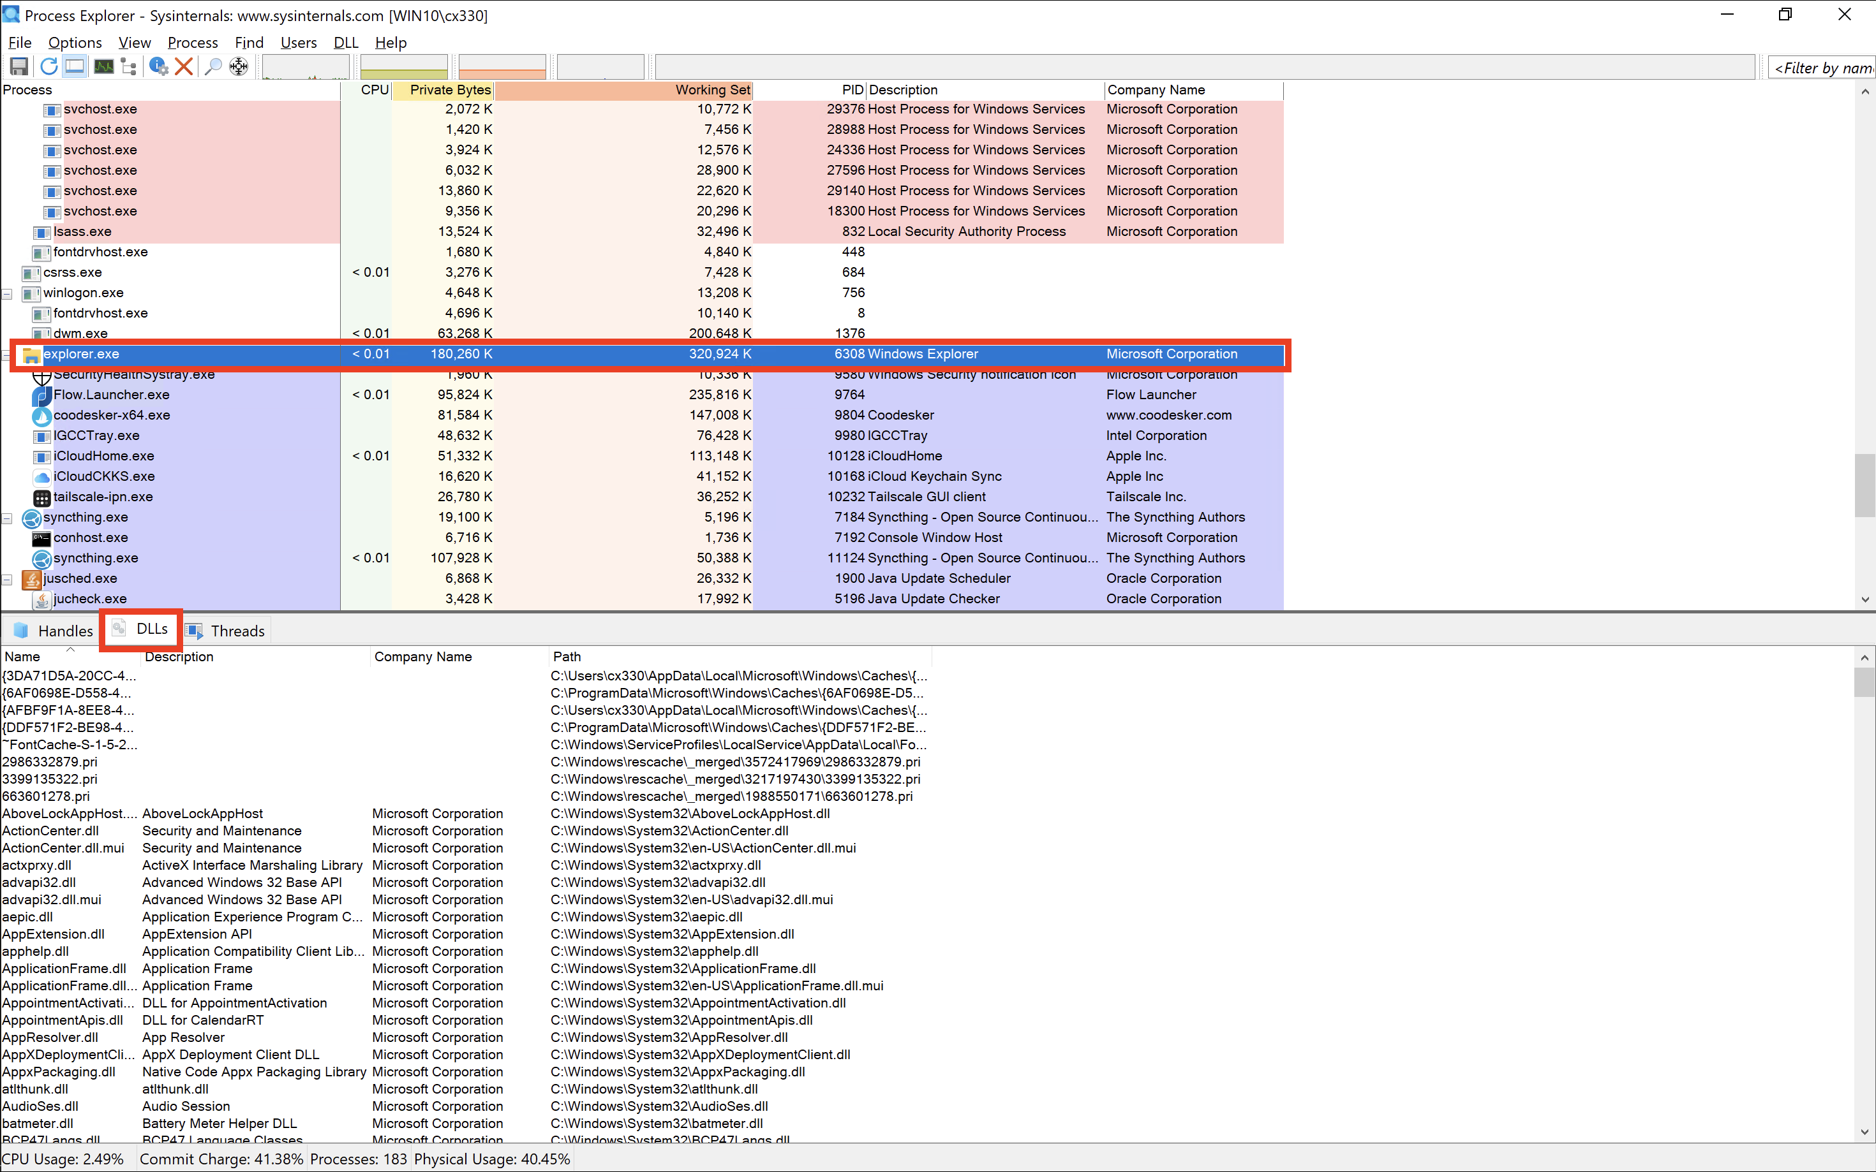The height and width of the screenshot is (1172, 1876).
Task: Click the conhost.exe console icon
Action: pos(42,538)
